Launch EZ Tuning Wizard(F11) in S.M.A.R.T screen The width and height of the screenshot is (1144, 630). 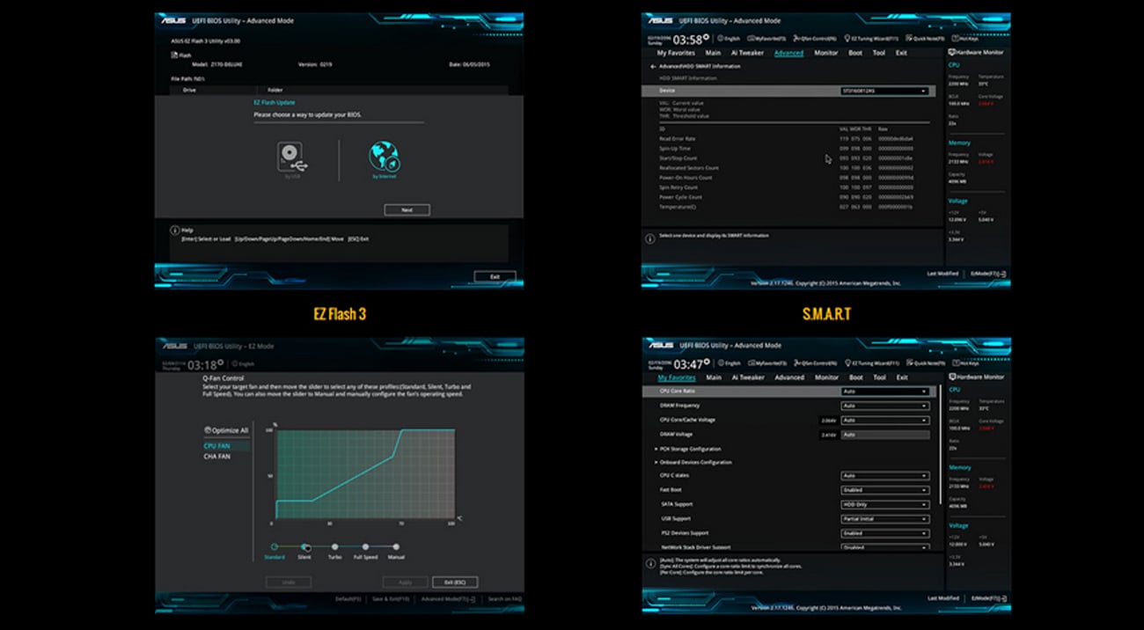(869, 39)
